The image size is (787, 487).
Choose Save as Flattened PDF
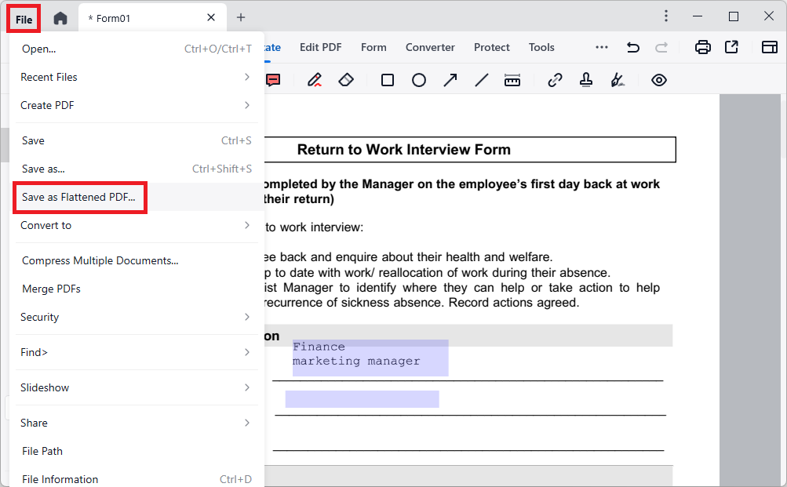79,197
